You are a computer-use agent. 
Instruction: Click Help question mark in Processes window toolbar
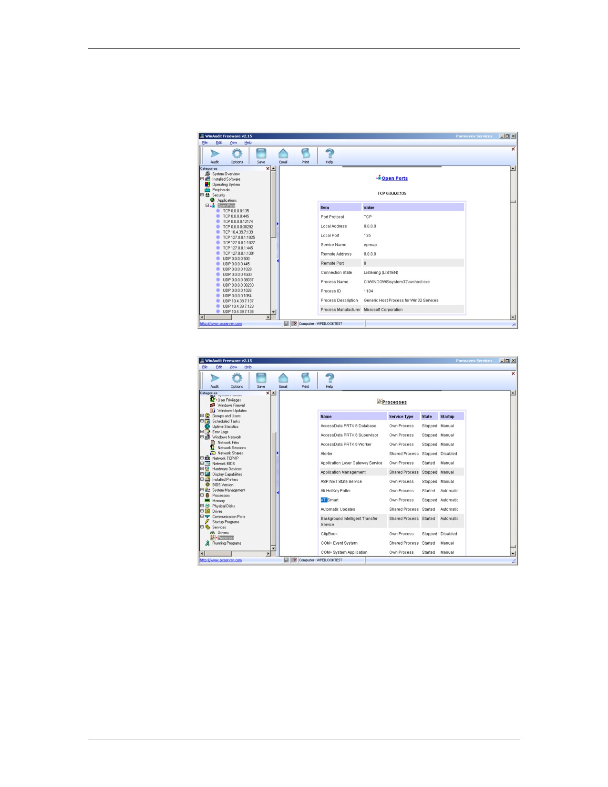point(329,378)
